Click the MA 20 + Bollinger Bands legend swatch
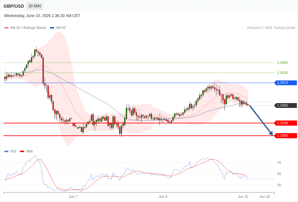This screenshot has height=202, width=298. click(x=6, y=28)
